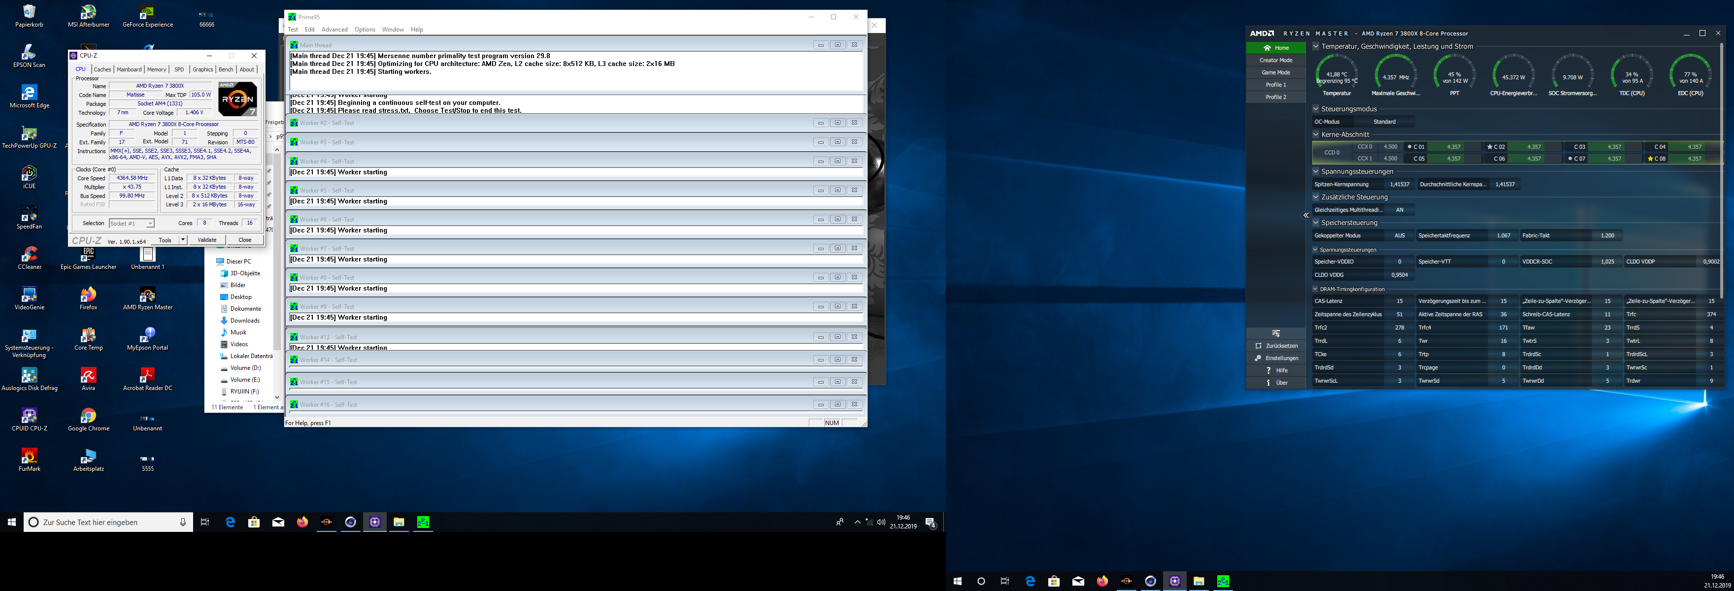
Task: Switch to the Memory tab in CPU-Z
Action: [x=156, y=68]
